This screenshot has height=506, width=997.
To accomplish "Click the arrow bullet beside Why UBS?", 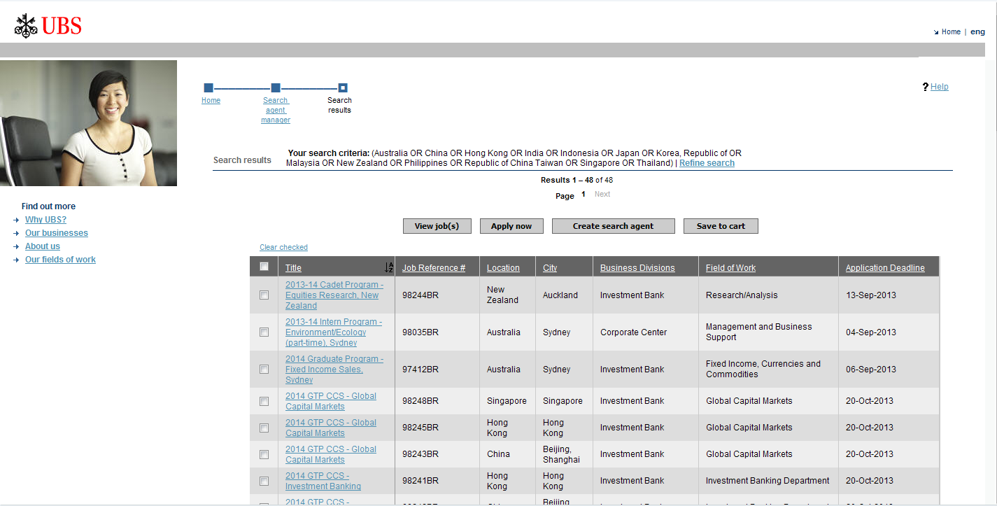I will click(16, 220).
